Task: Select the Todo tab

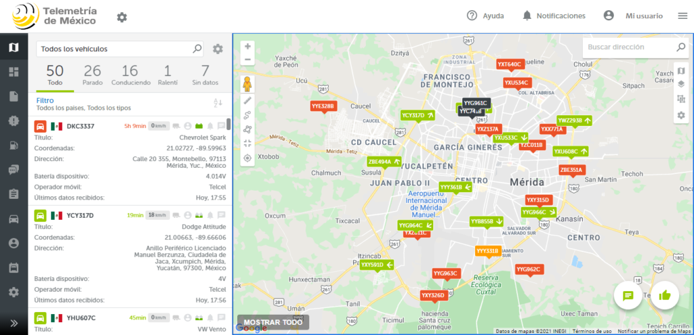Action: (55, 74)
